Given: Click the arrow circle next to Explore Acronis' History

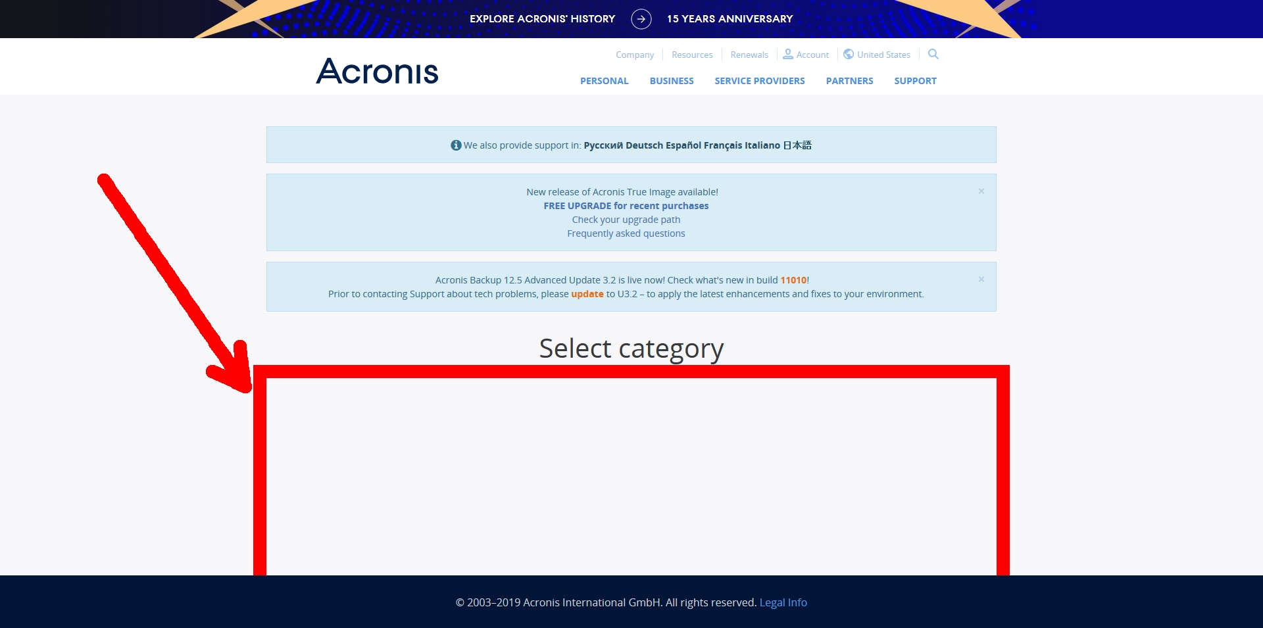Looking at the screenshot, I should (641, 19).
